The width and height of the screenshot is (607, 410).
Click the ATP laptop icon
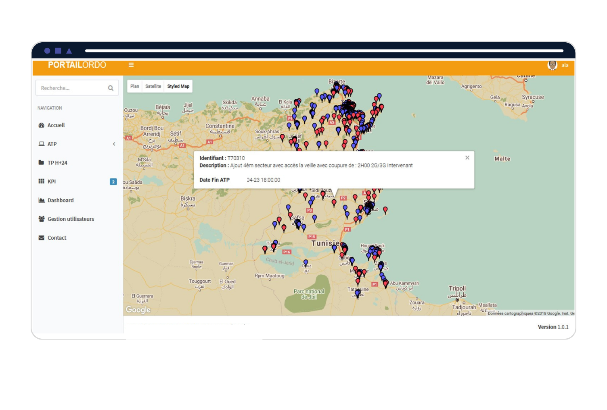(41, 144)
